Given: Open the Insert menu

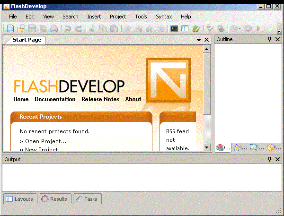Looking at the screenshot, I should [x=94, y=17].
